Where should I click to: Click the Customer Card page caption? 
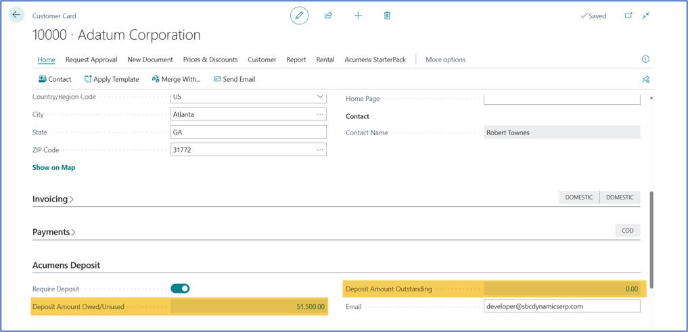pyautogui.click(x=54, y=16)
